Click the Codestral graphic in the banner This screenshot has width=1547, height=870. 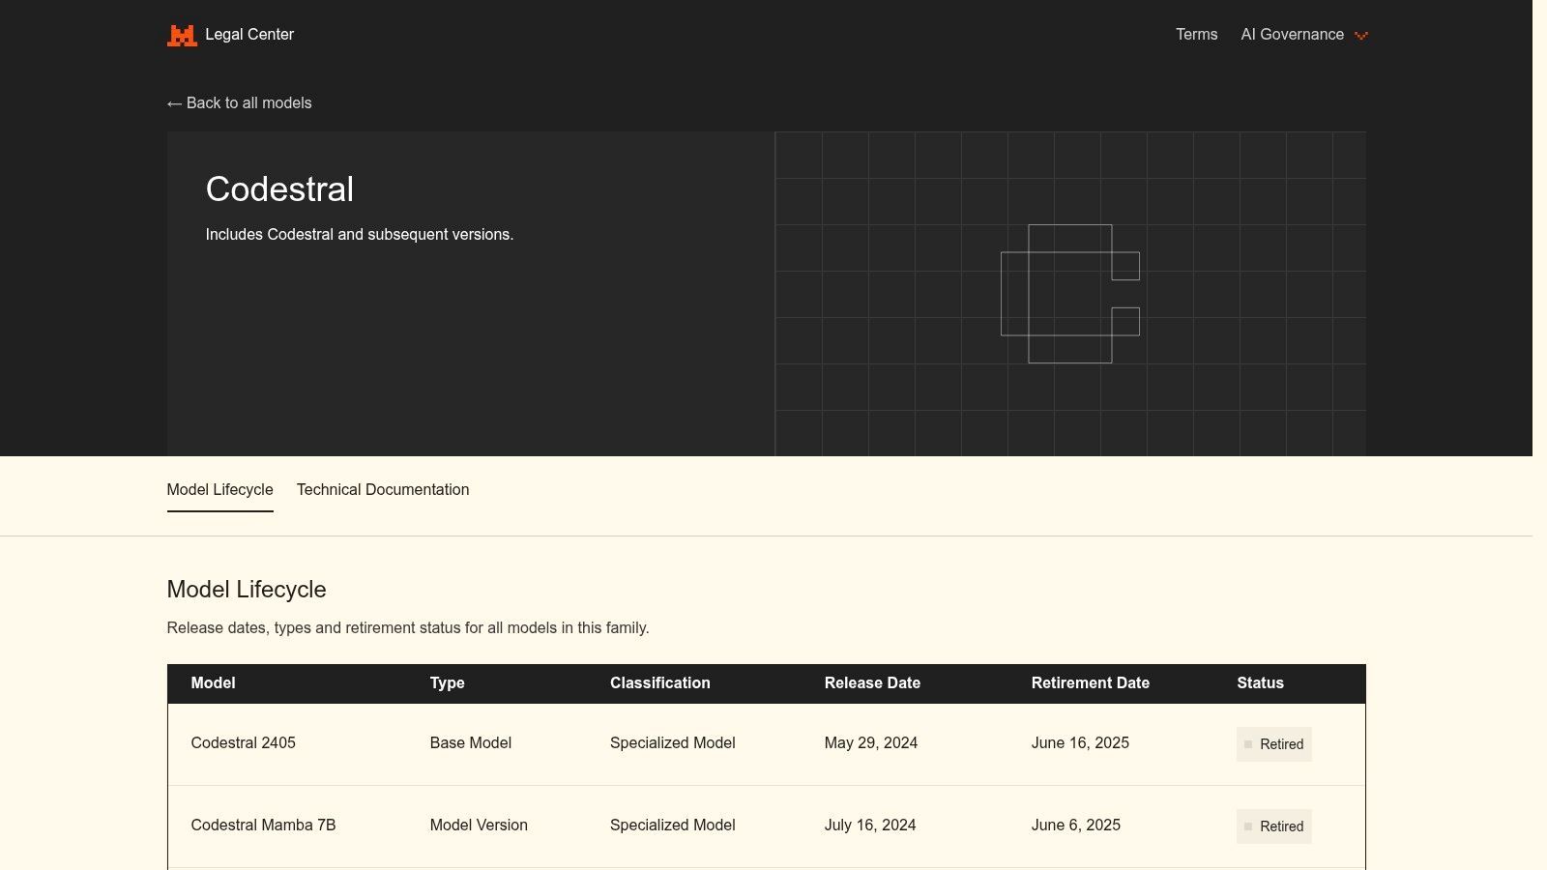(1070, 294)
